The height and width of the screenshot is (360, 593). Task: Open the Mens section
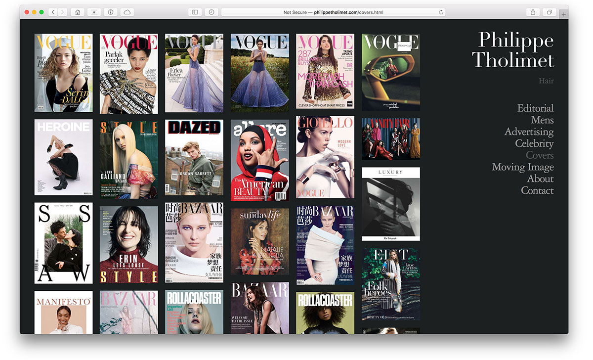point(542,120)
